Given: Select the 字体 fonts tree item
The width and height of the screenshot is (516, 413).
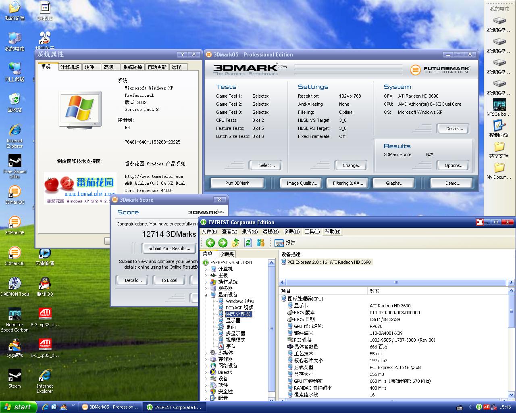Looking at the screenshot, I should pos(231,346).
